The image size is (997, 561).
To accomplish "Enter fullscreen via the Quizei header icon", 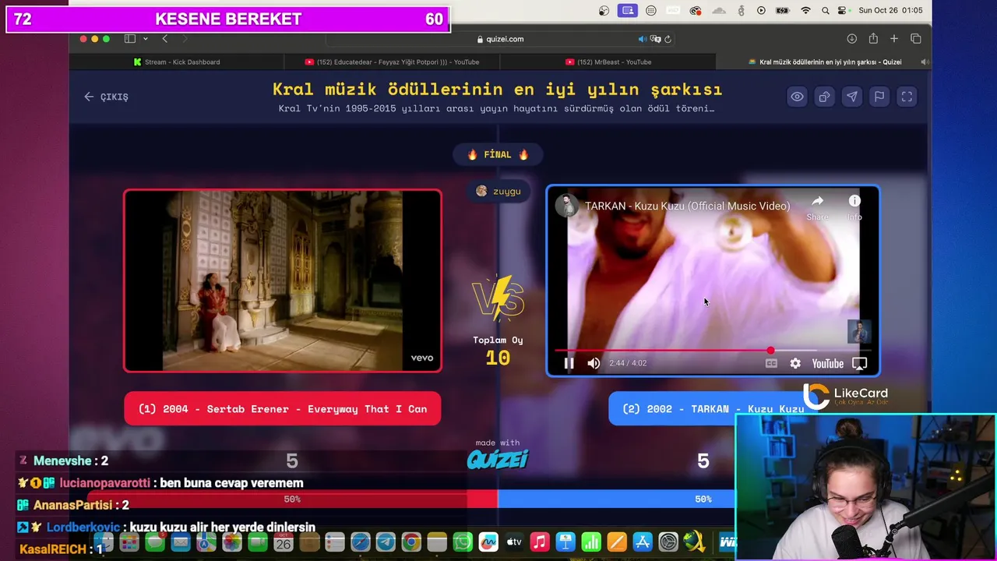I will 907,97.
